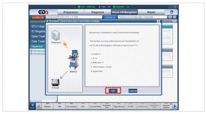Click the TCU module image
Image resolution: width=207 pixels, height=114 pixels.
point(55,82)
